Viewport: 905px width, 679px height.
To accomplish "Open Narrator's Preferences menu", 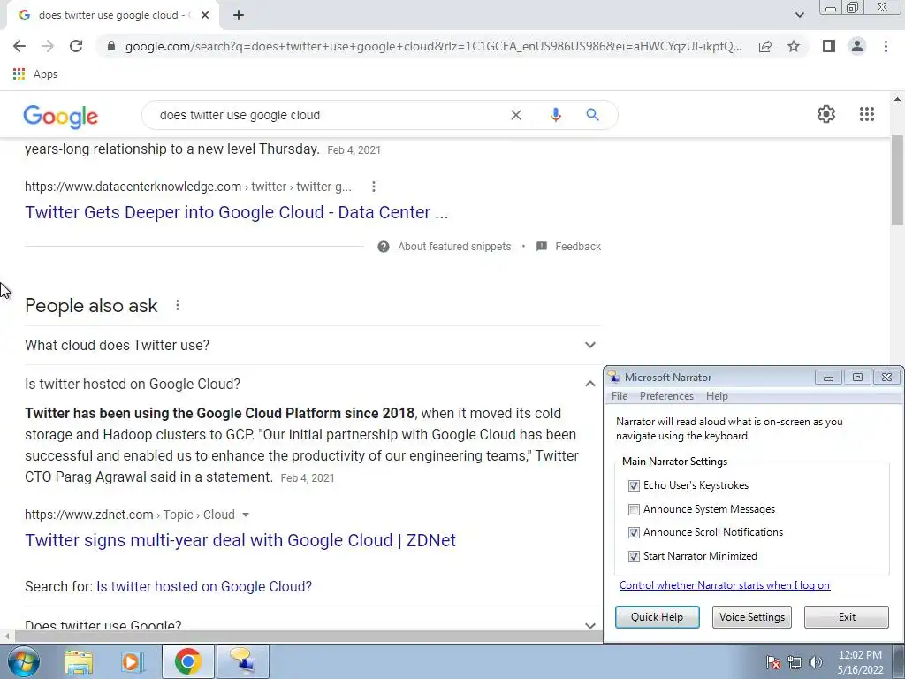I will 666,396.
